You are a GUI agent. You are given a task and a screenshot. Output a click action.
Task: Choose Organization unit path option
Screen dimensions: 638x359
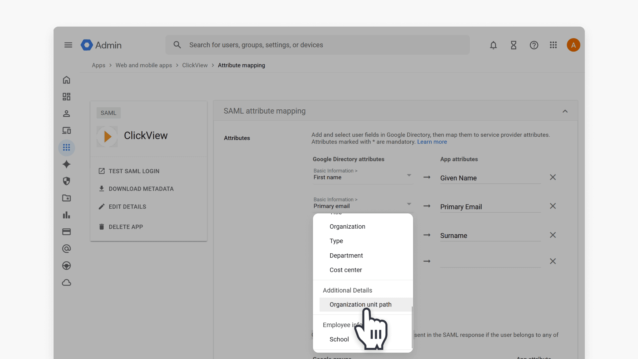coord(366,304)
